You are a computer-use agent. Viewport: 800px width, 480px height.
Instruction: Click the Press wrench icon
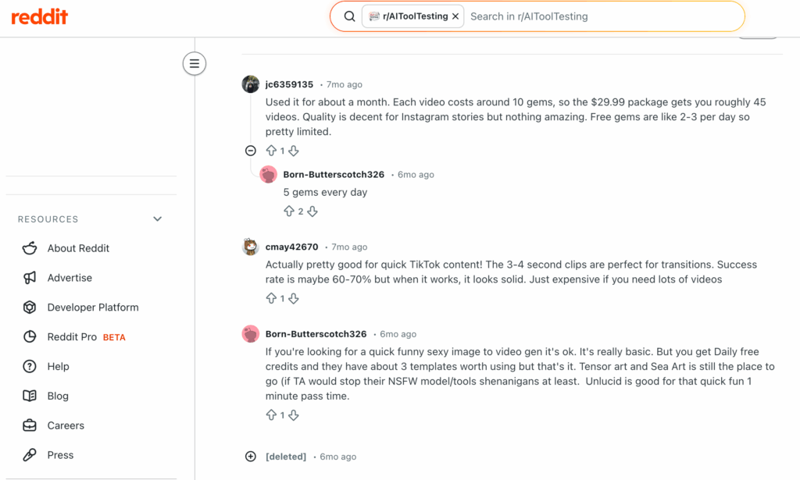click(29, 455)
